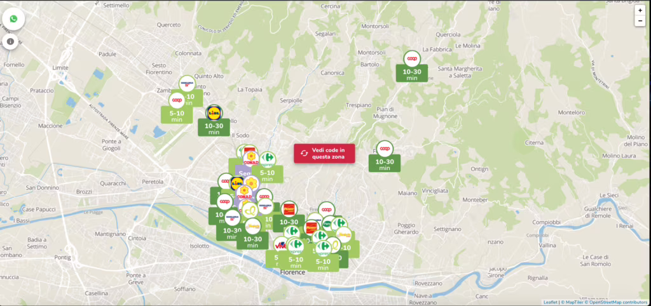
Task: Click the Isolotto map label
Action: coord(199,246)
